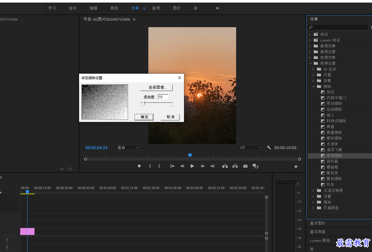Click the Lift button icon
Viewport: 372px width, 252px height.
coord(225,166)
